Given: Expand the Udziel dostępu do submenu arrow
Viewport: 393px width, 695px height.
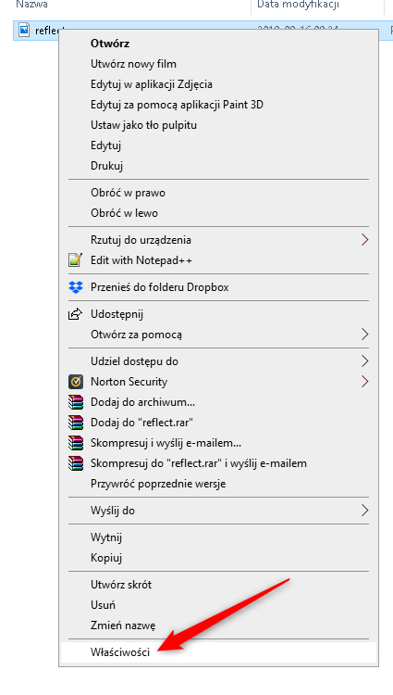Looking at the screenshot, I should pos(364,361).
